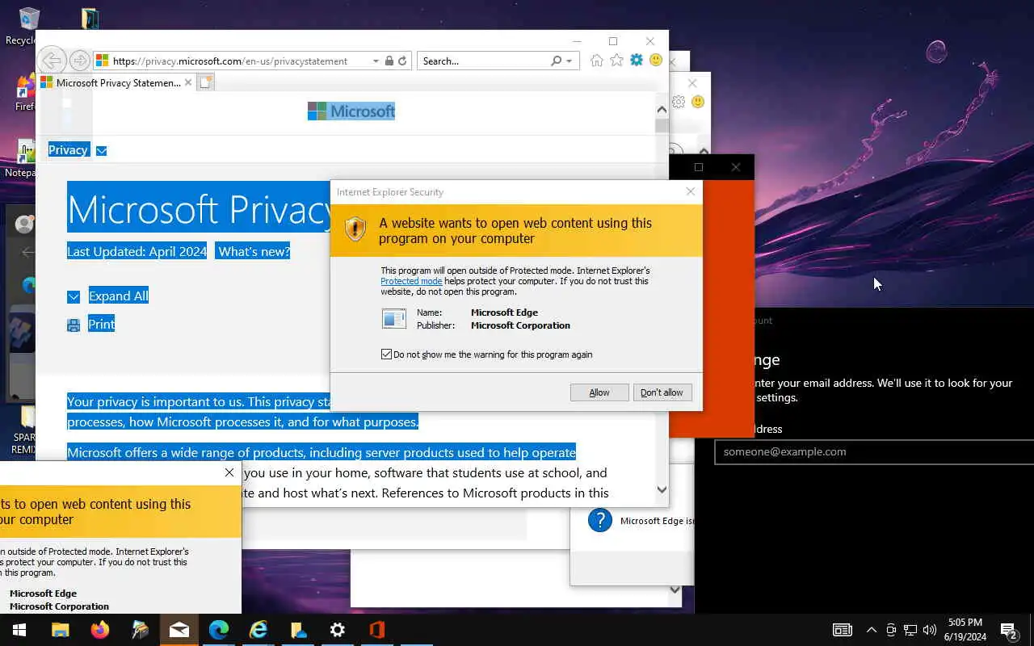Launch Firefox from the taskbar
The height and width of the screenshot is (646, 1034).
[x=99, y=630]
